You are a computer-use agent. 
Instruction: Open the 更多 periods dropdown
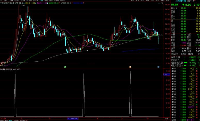click(x=63, y=1)
